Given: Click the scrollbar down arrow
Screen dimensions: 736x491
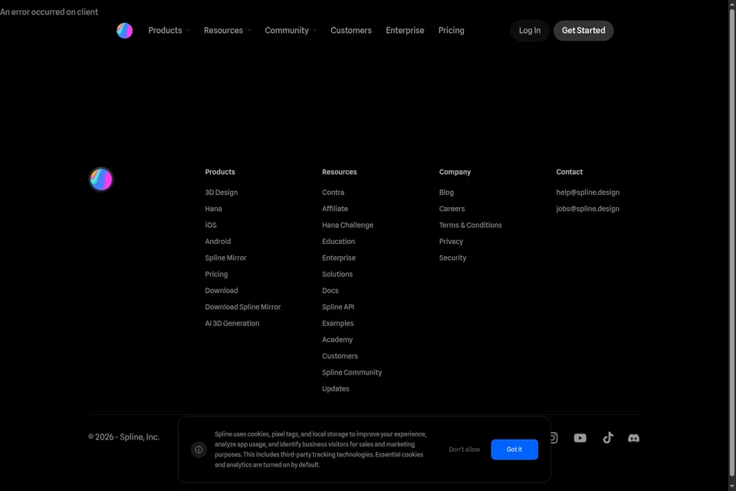Looking at the screenshot, I should 731,486.
